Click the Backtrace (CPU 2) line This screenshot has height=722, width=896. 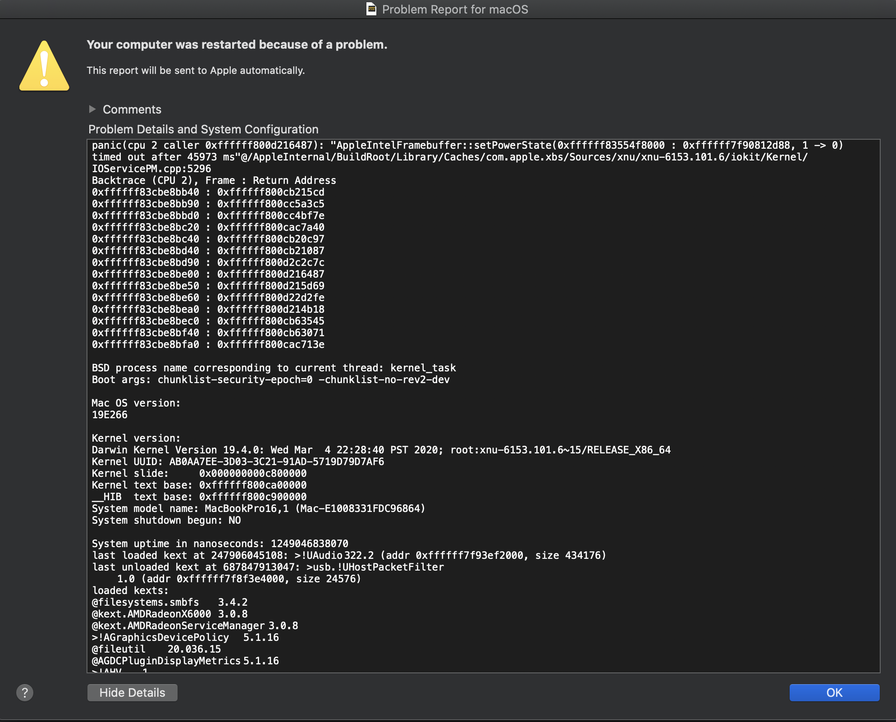[x=214, y=180]
